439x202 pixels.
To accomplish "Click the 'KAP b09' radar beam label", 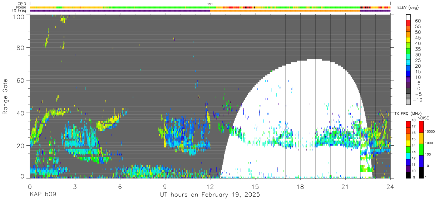I will point(43,195).
